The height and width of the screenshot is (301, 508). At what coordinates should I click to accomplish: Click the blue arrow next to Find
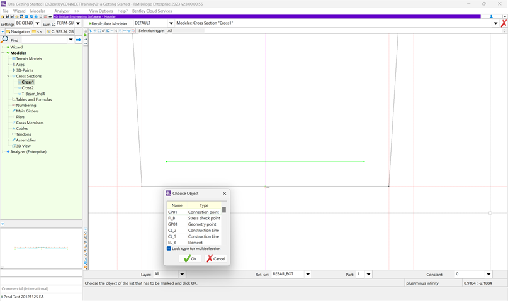pyautogui.click(x=78, y=40)
